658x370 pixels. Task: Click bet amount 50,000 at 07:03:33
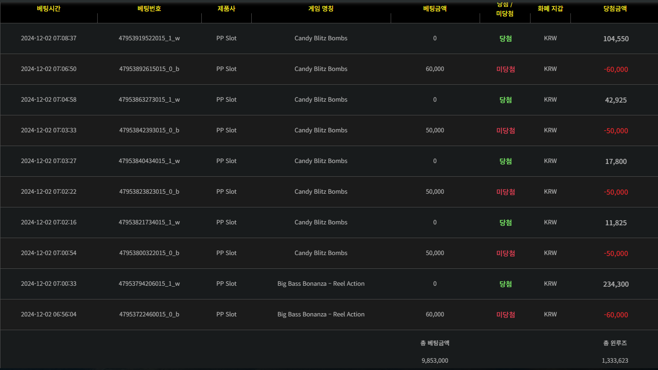pos(435,131)
